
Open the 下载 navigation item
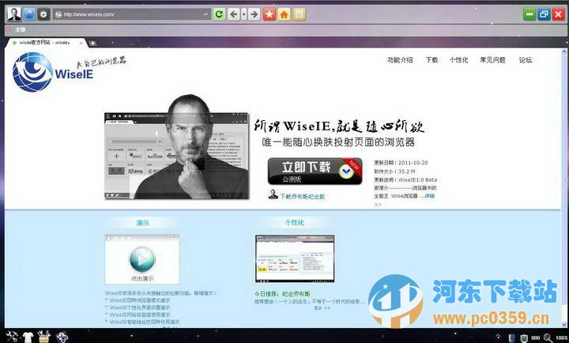(x=431, y=60)
